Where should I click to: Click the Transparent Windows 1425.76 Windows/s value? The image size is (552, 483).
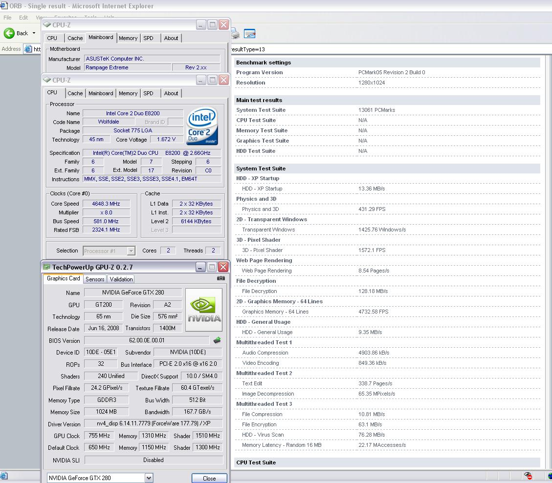[382, 230]
